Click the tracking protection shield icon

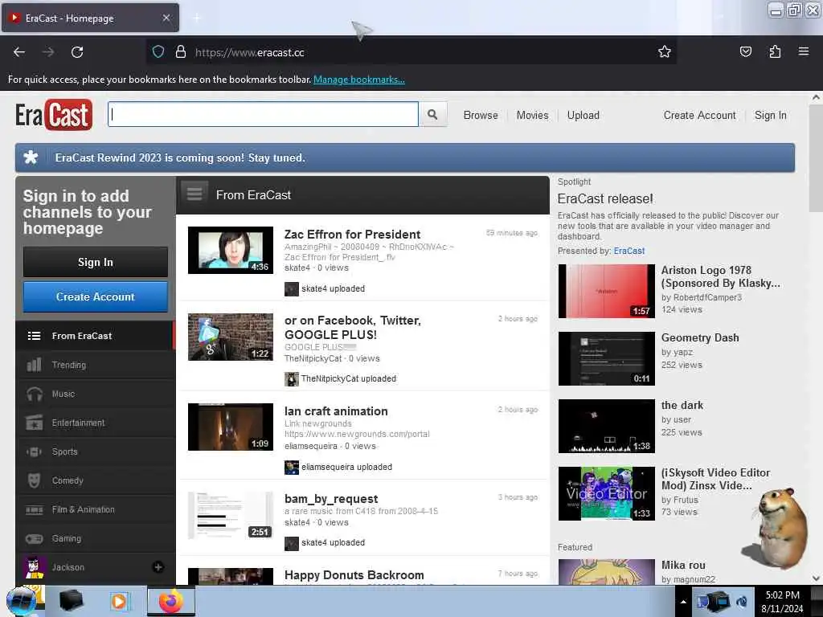click(x=158, y=52)
